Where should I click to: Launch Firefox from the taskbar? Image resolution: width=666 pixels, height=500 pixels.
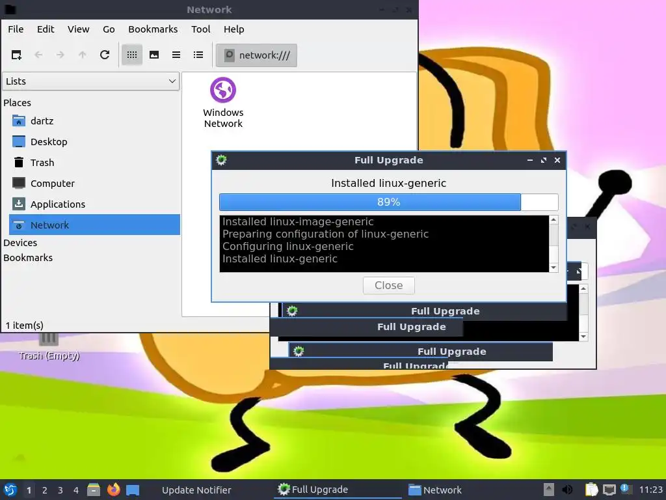[113, 490]
